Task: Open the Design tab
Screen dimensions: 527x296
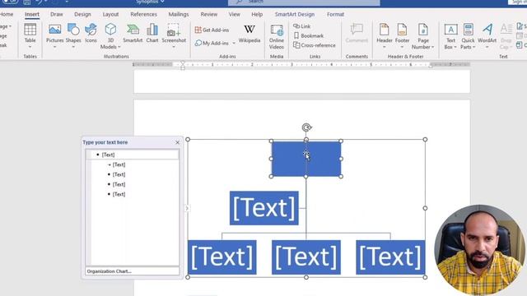Action: pos(82,15)
